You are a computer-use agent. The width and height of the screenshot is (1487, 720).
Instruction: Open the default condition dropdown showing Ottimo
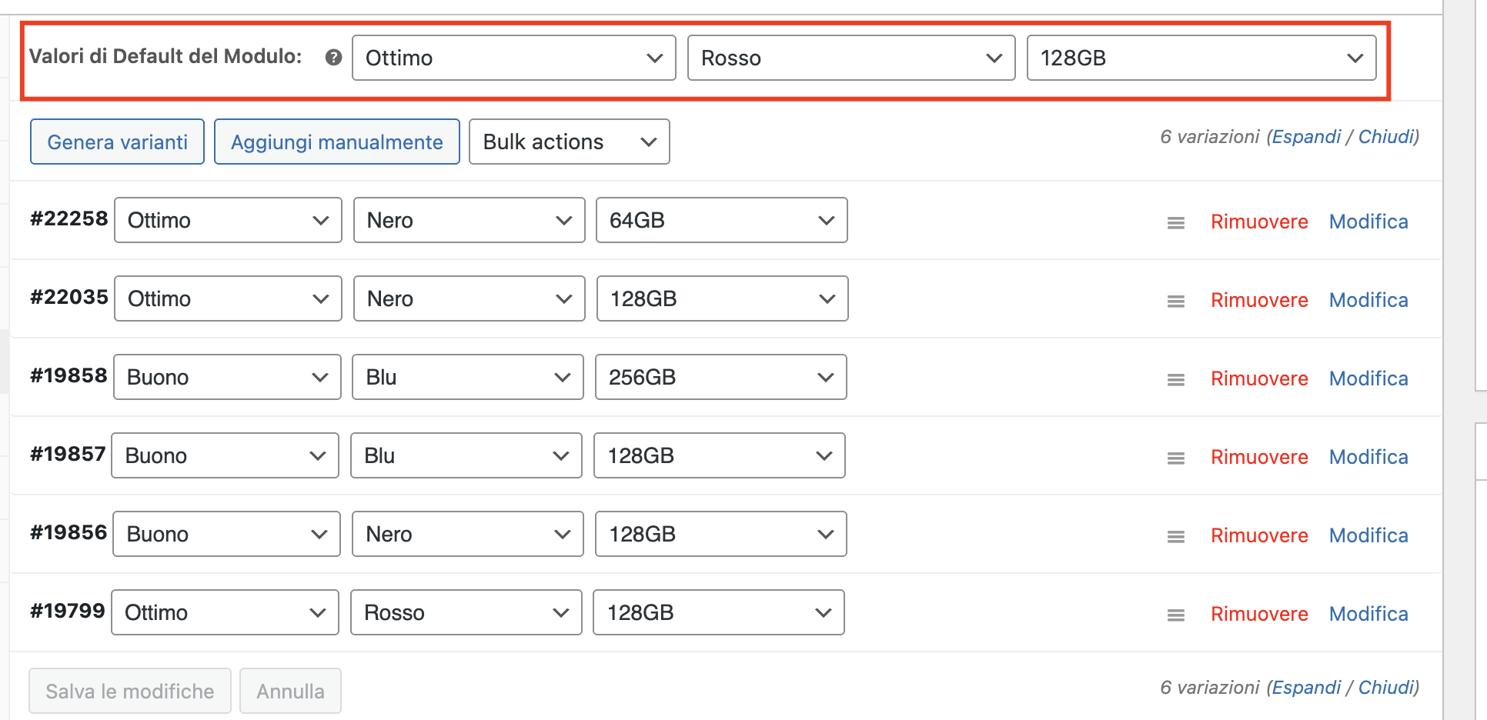[x=514, y=58]
